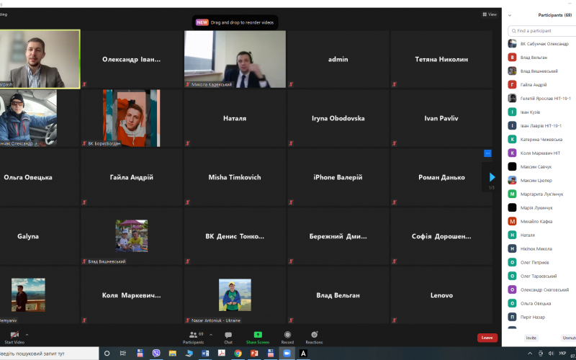Select the Misha Timkovich participant tile
This screenshot has width=576, height=360.
[235, 177]
